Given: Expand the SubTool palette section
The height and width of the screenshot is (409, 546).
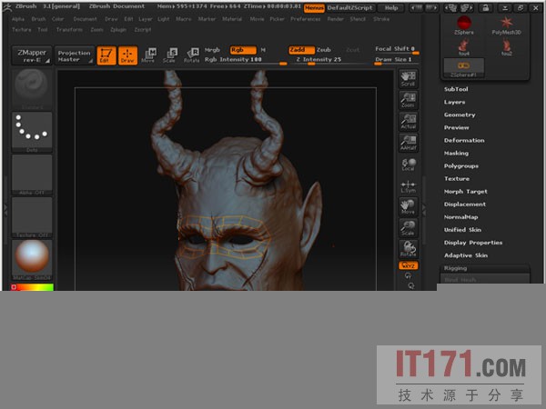Looking at the screenshot, I should coord(456,89).
